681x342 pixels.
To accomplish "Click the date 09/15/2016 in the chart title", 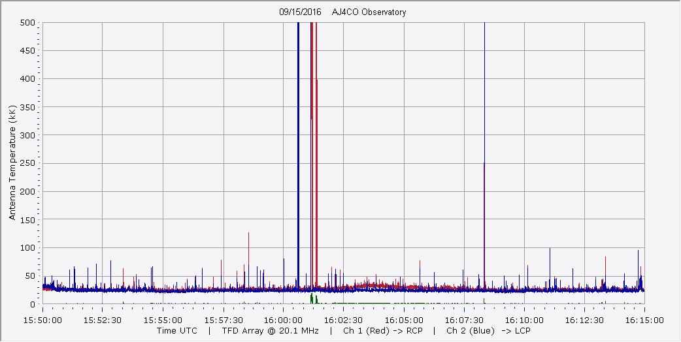I will click(300, 12).
